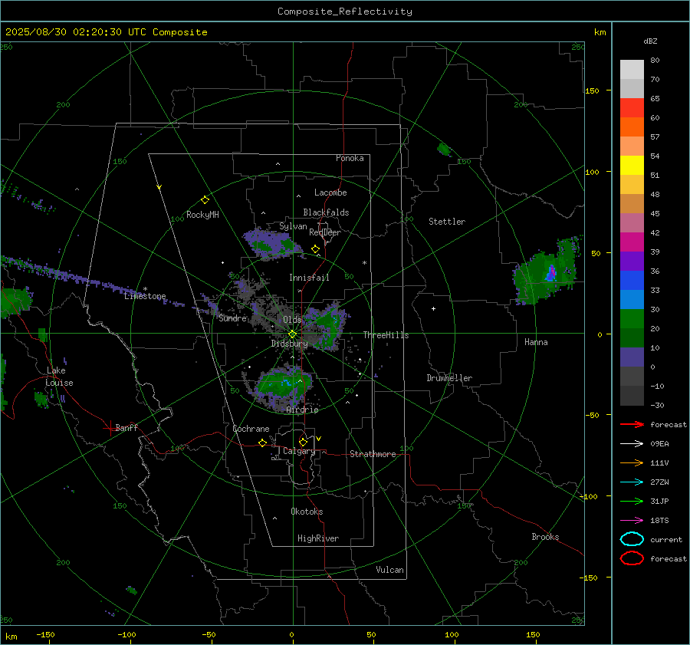Viewport: 690px width, 645px height.
Task: Click the Stettler city label
Action: tap(447, 222)
